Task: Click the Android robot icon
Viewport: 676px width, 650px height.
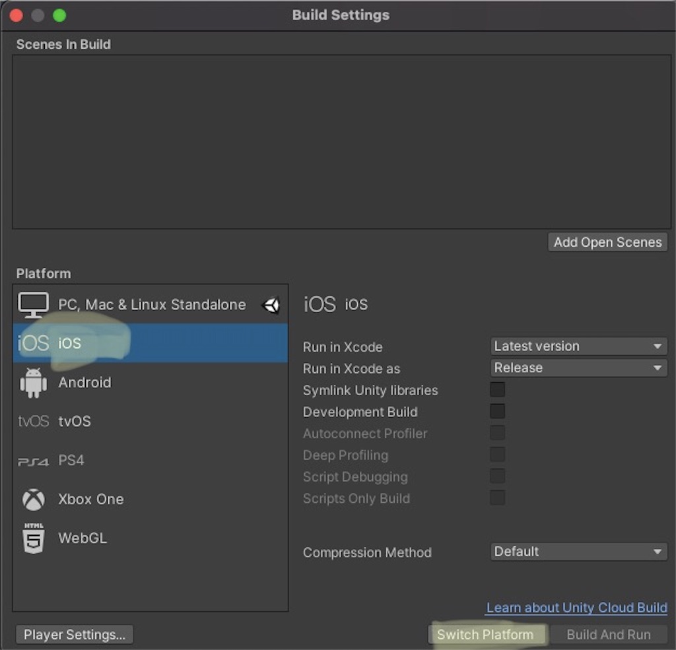Action: point(33,382)
